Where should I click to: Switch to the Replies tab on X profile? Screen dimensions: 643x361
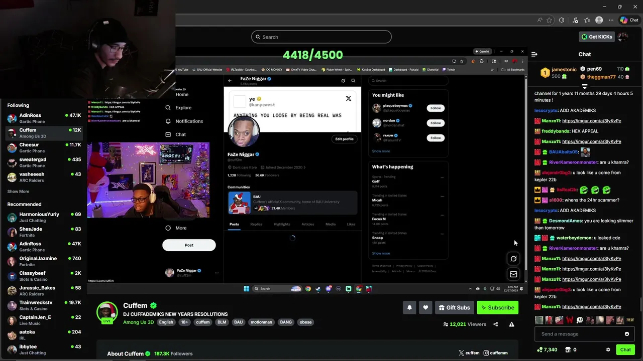256,224
